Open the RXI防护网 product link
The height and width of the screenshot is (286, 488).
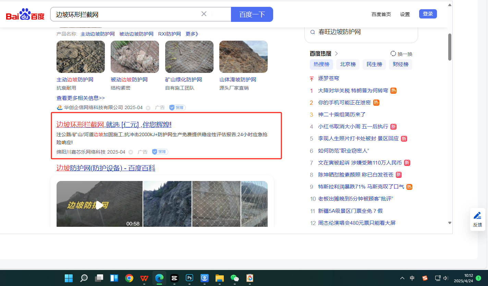(x=169, y=34)
